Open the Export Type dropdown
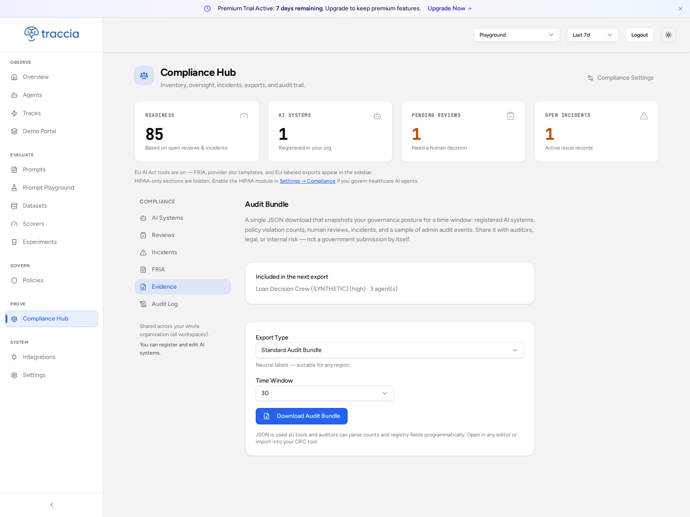Screen dimensions: 690x517 [389, 350]
